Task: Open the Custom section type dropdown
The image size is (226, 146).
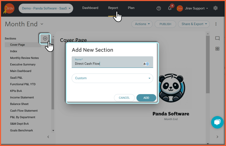Action: click(112, 78)
